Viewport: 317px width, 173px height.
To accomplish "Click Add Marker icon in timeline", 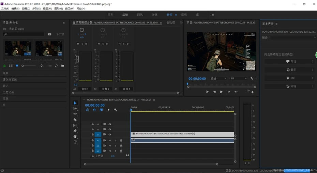I will (109, 110).
